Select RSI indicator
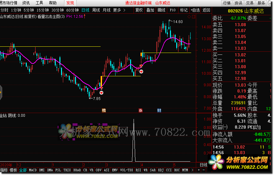 point(138,170)
